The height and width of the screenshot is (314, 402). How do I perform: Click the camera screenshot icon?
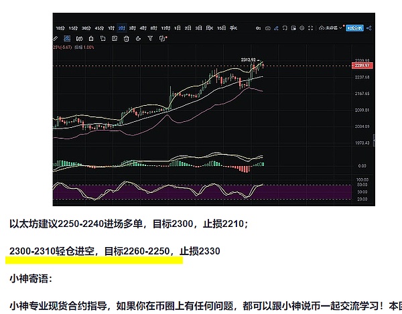point(268,28)
